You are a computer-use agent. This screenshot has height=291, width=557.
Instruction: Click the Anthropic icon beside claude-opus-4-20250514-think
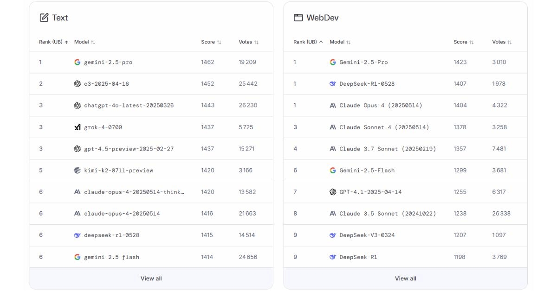point(78,192)
